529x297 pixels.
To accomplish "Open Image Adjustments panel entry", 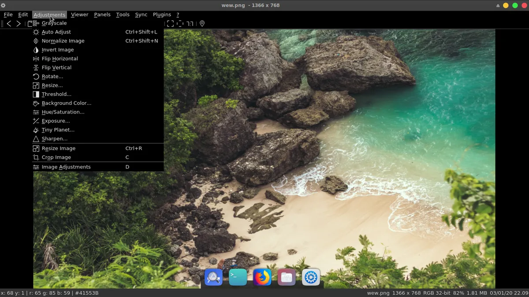I will [x=66, y=167].
